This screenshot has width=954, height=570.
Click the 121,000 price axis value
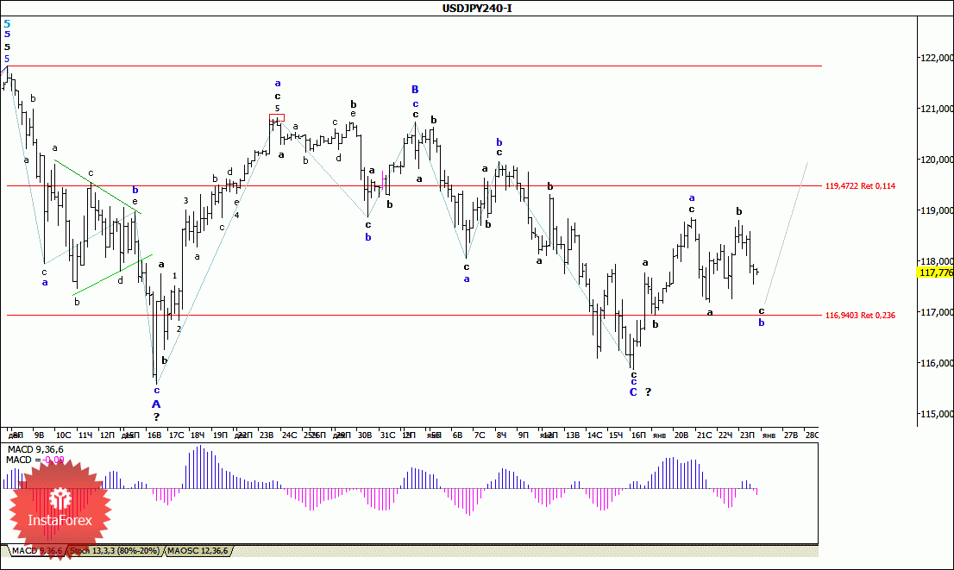pos(938,109)
